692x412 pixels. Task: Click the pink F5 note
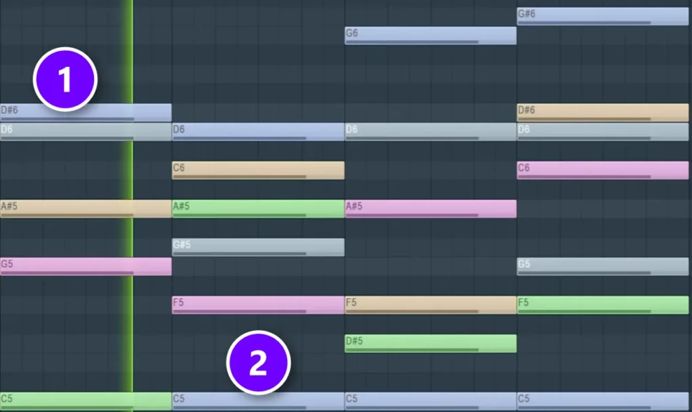pyautogui.click(x=258, y=305)
